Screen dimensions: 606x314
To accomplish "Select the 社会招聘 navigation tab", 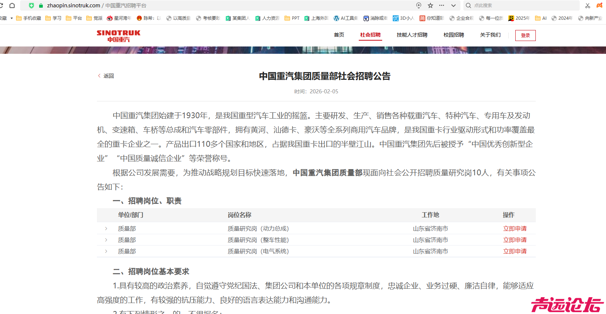I will (370, 35).
